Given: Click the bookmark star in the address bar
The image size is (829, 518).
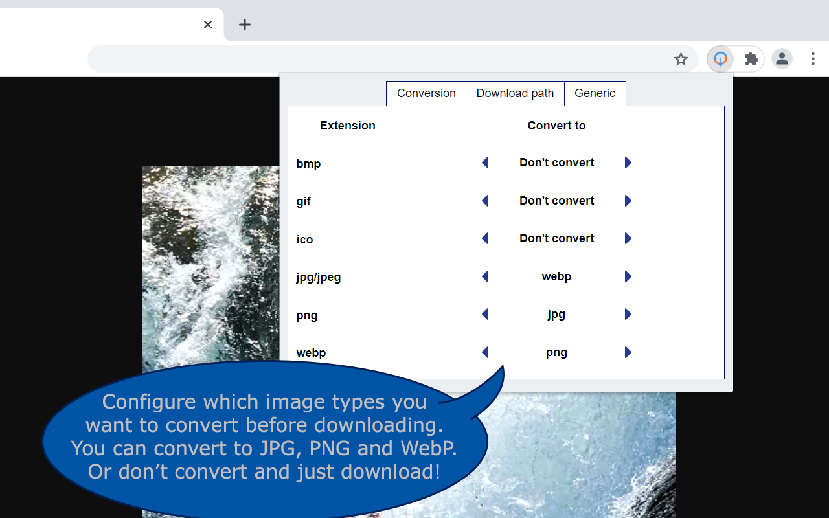Looking at the screenshot, I should [x=681, y=58].
